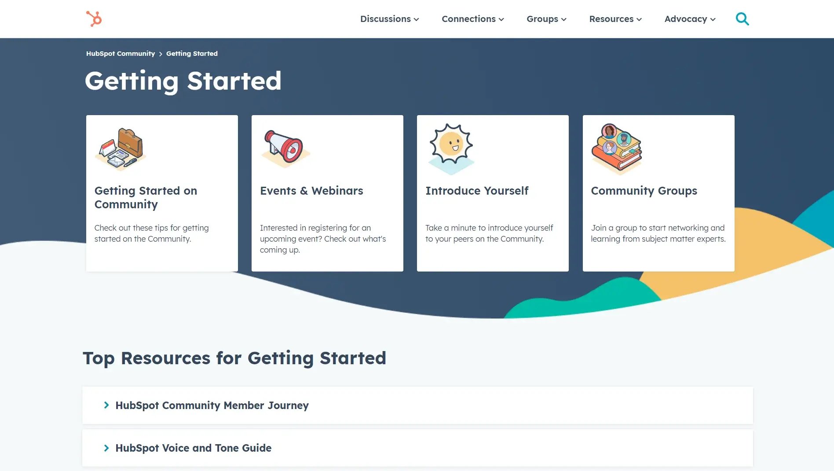This screenshot has height=471, width=834.
Task: Open the Advocacy dropdown menu
Action: coord(690,19)
